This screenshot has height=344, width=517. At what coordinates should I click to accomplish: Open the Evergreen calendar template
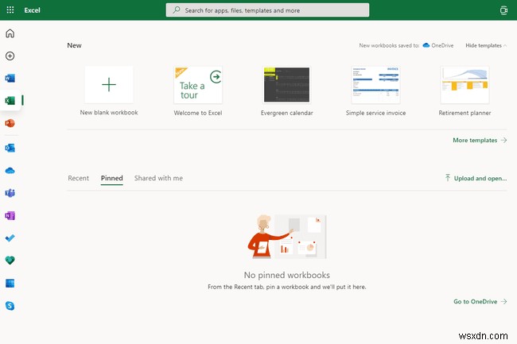(286, 91)
